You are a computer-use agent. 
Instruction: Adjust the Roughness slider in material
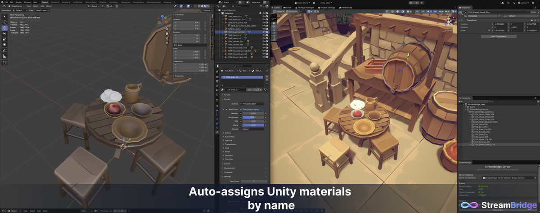(x=252, y=117)
